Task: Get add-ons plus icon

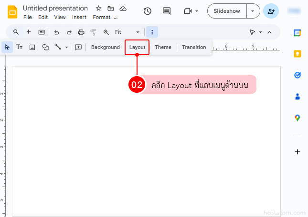Action: pos(297,152)
